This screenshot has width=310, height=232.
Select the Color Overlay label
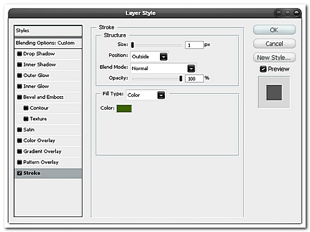coord(39,140)
